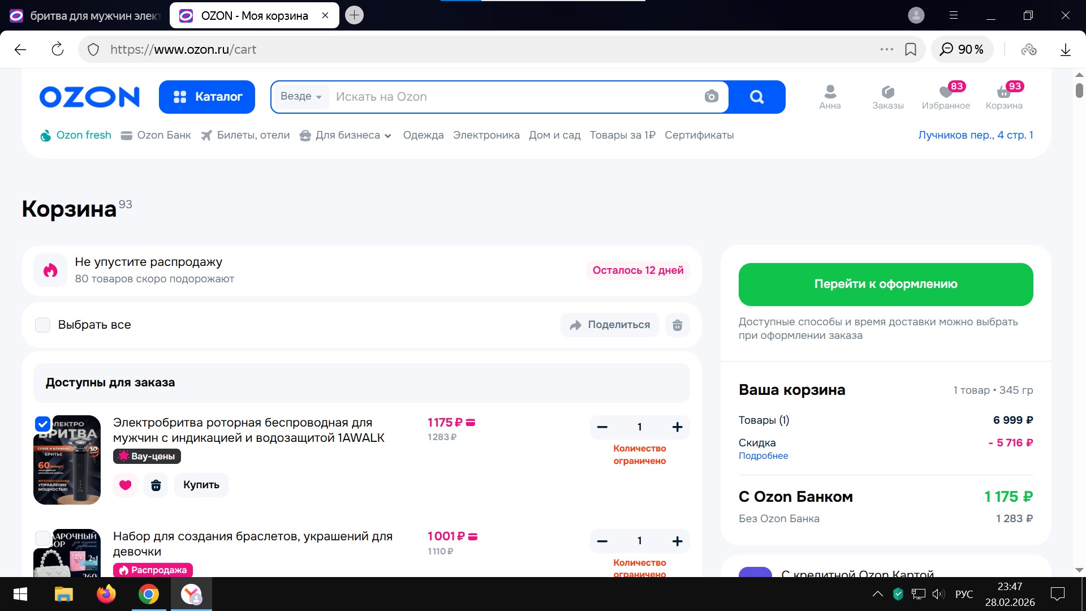Open delivery address Лучников пер. selector
The height and width of the screenshot is (611, 1086).
[x=975, y=135]
